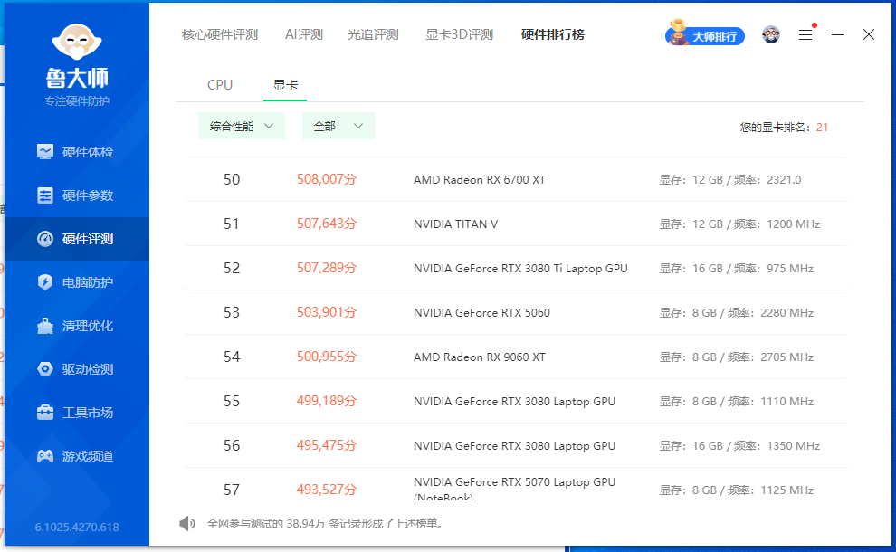Click the version number 6.1025.4270.618
This screenshot has height=552, width=896.
coord(77,528)
